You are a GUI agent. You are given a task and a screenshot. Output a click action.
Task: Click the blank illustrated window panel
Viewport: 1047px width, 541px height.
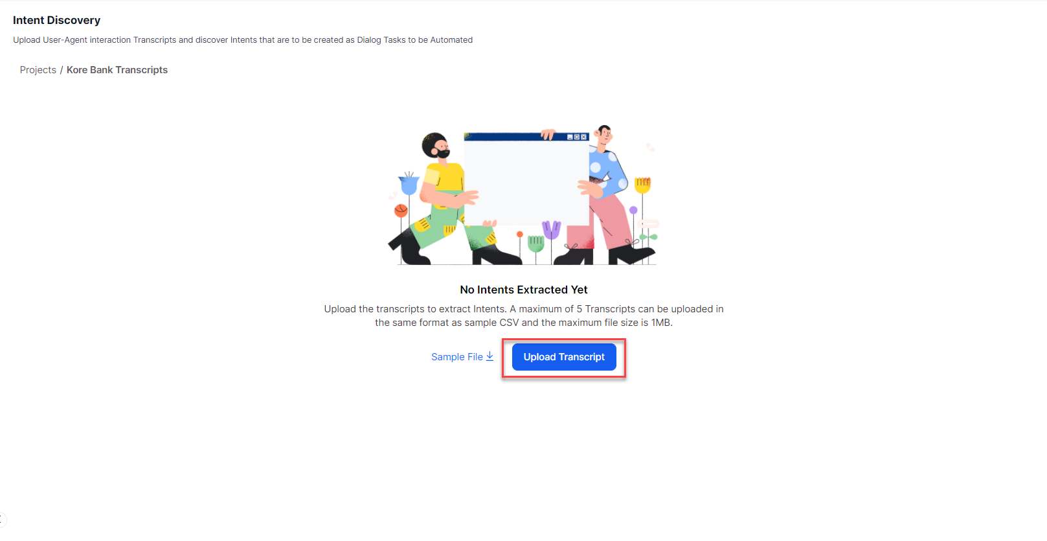click(x=526, y=183)
